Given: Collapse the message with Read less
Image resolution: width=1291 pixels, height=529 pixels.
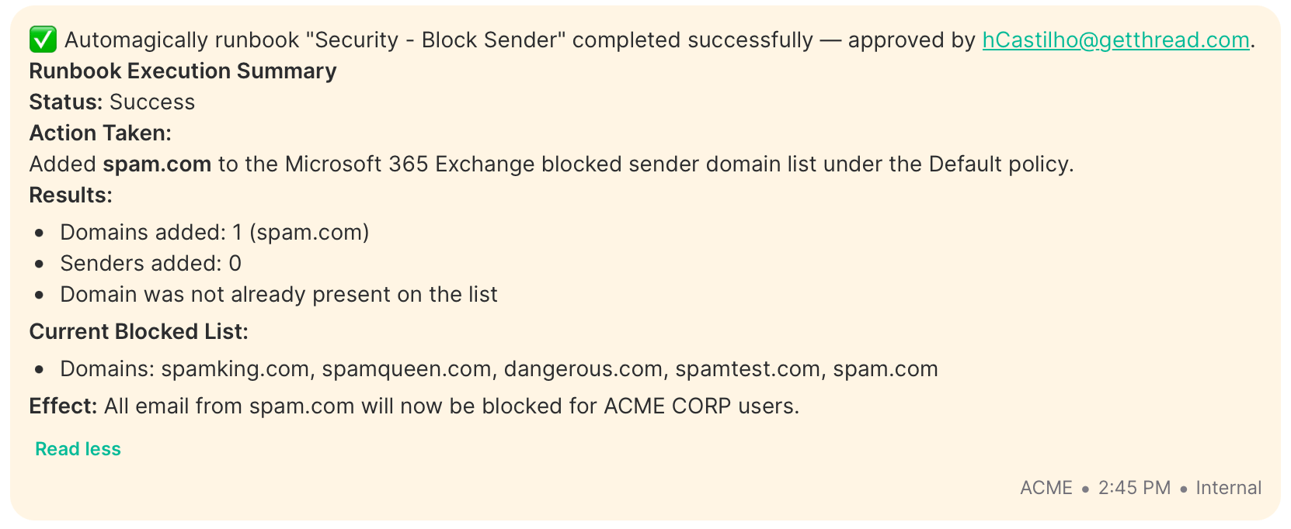Looking at the screenshot, I should tap(78, 449).
